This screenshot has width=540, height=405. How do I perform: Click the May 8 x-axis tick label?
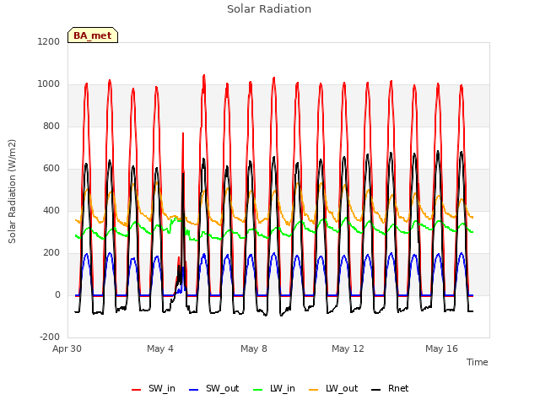[254, 348]
